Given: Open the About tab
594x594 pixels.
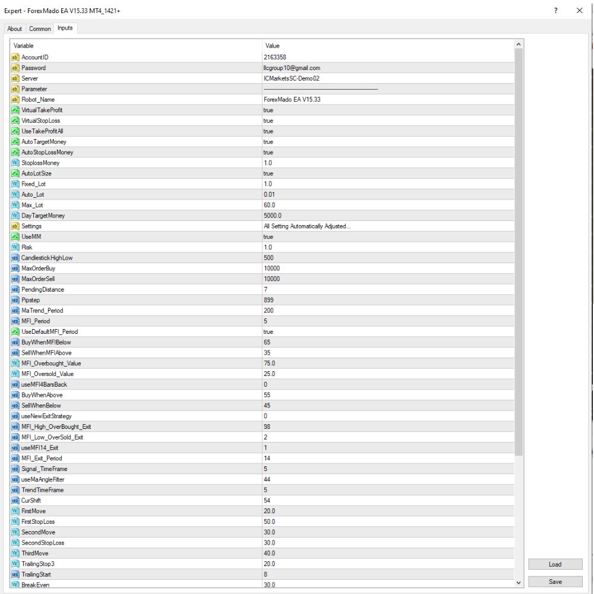Looking at the screenshot, I should click(x=15, y=29).
